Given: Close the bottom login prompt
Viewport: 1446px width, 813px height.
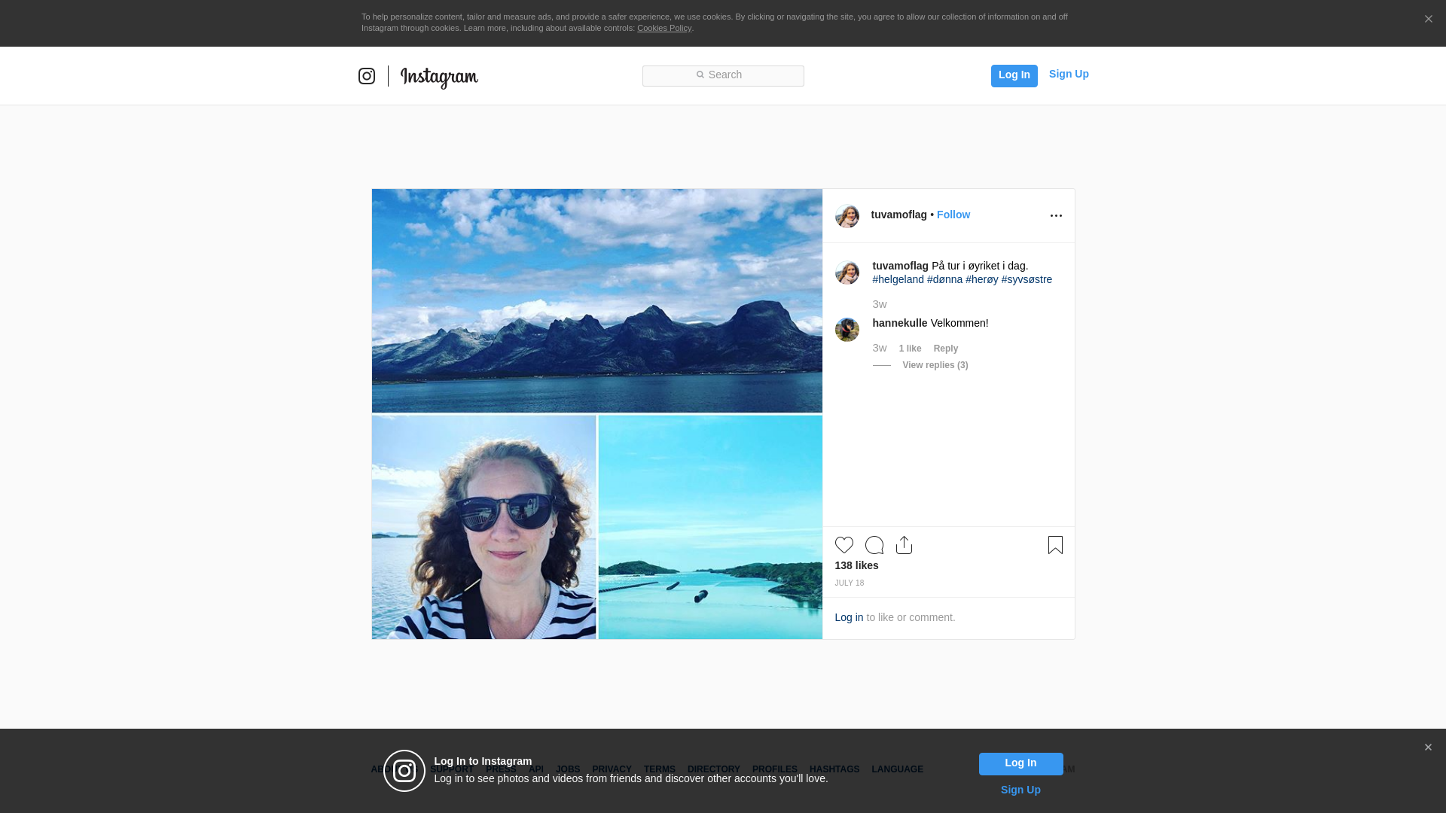Looking at the screenshot, I should point(1428,748).
